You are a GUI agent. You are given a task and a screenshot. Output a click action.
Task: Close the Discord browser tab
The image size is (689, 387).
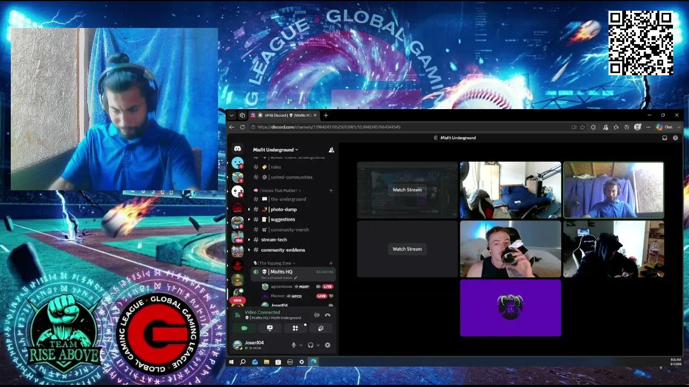coord(315,116)
